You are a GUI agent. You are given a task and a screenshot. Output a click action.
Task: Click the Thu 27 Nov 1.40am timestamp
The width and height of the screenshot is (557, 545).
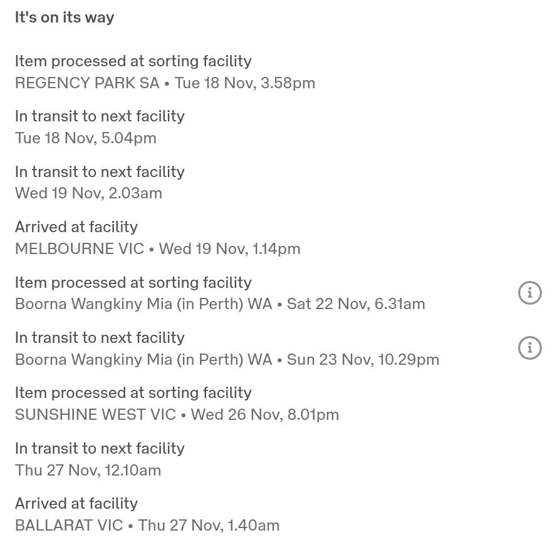(208, 524)
